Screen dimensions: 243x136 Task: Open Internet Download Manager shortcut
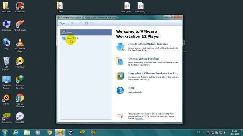(20, 82)
